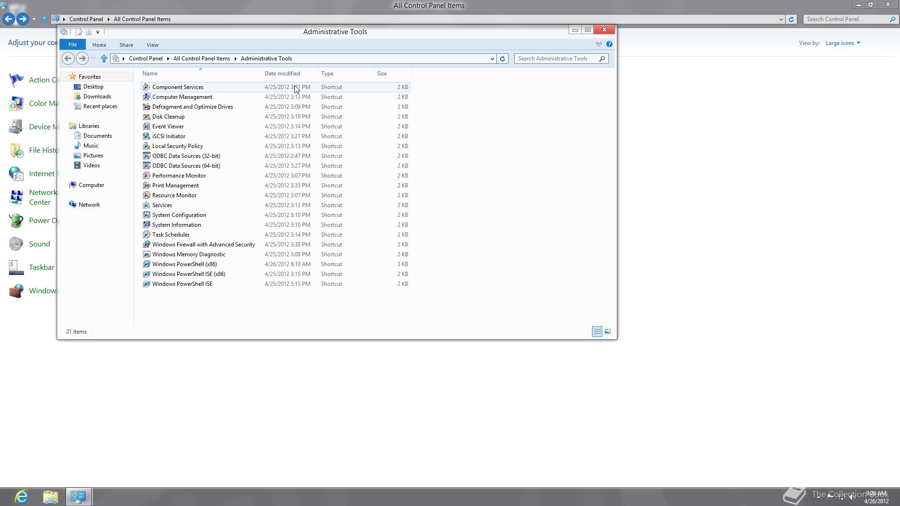Select Network in the navigation pane
This screenshot has width=900, height=506.
pos(89,205)
